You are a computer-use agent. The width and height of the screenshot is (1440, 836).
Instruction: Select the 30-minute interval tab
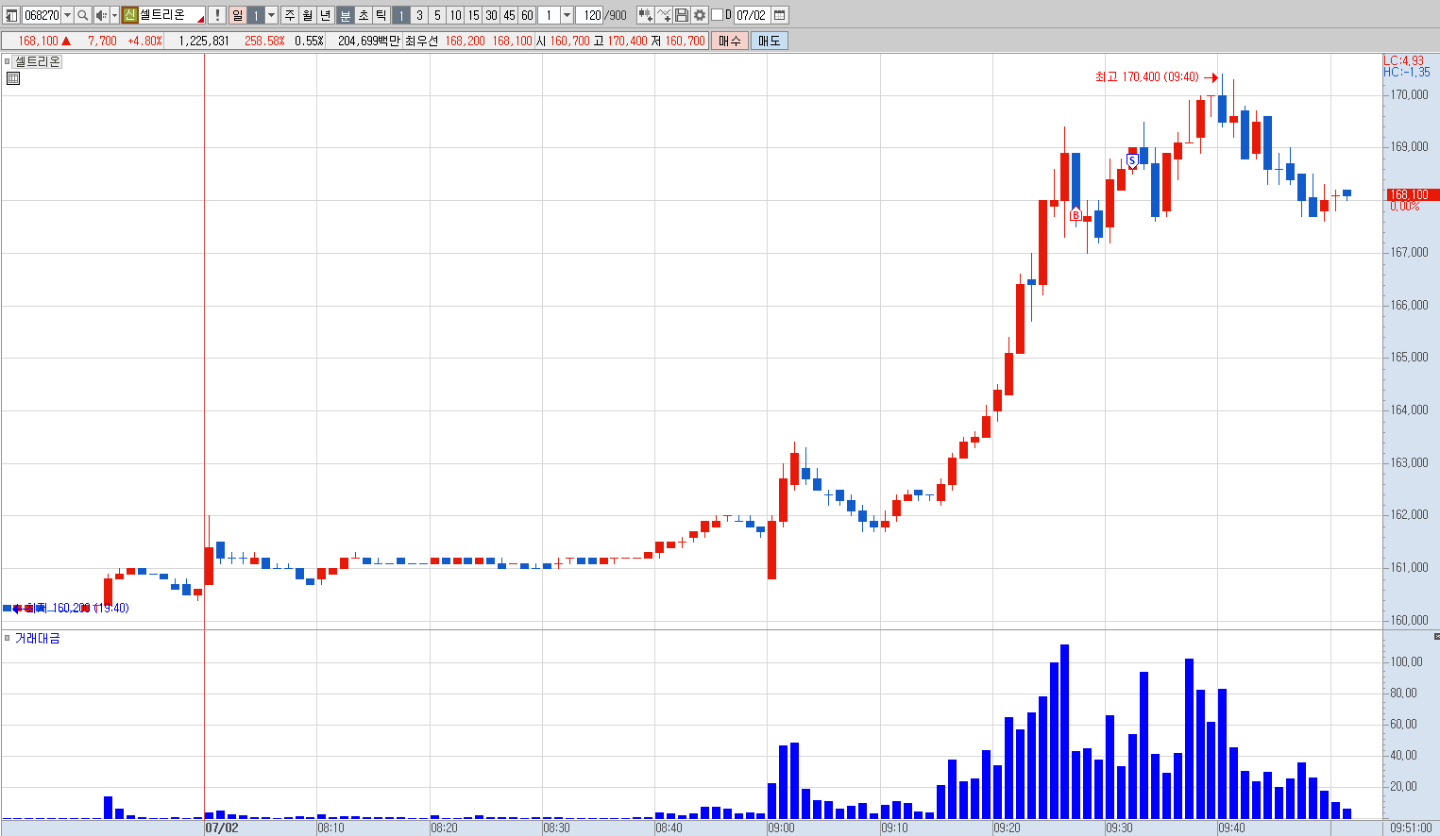click(x=491, y=15)
